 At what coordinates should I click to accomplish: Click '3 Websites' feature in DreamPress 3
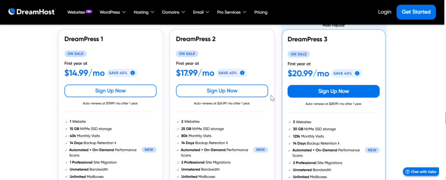(x=302, y=122)
